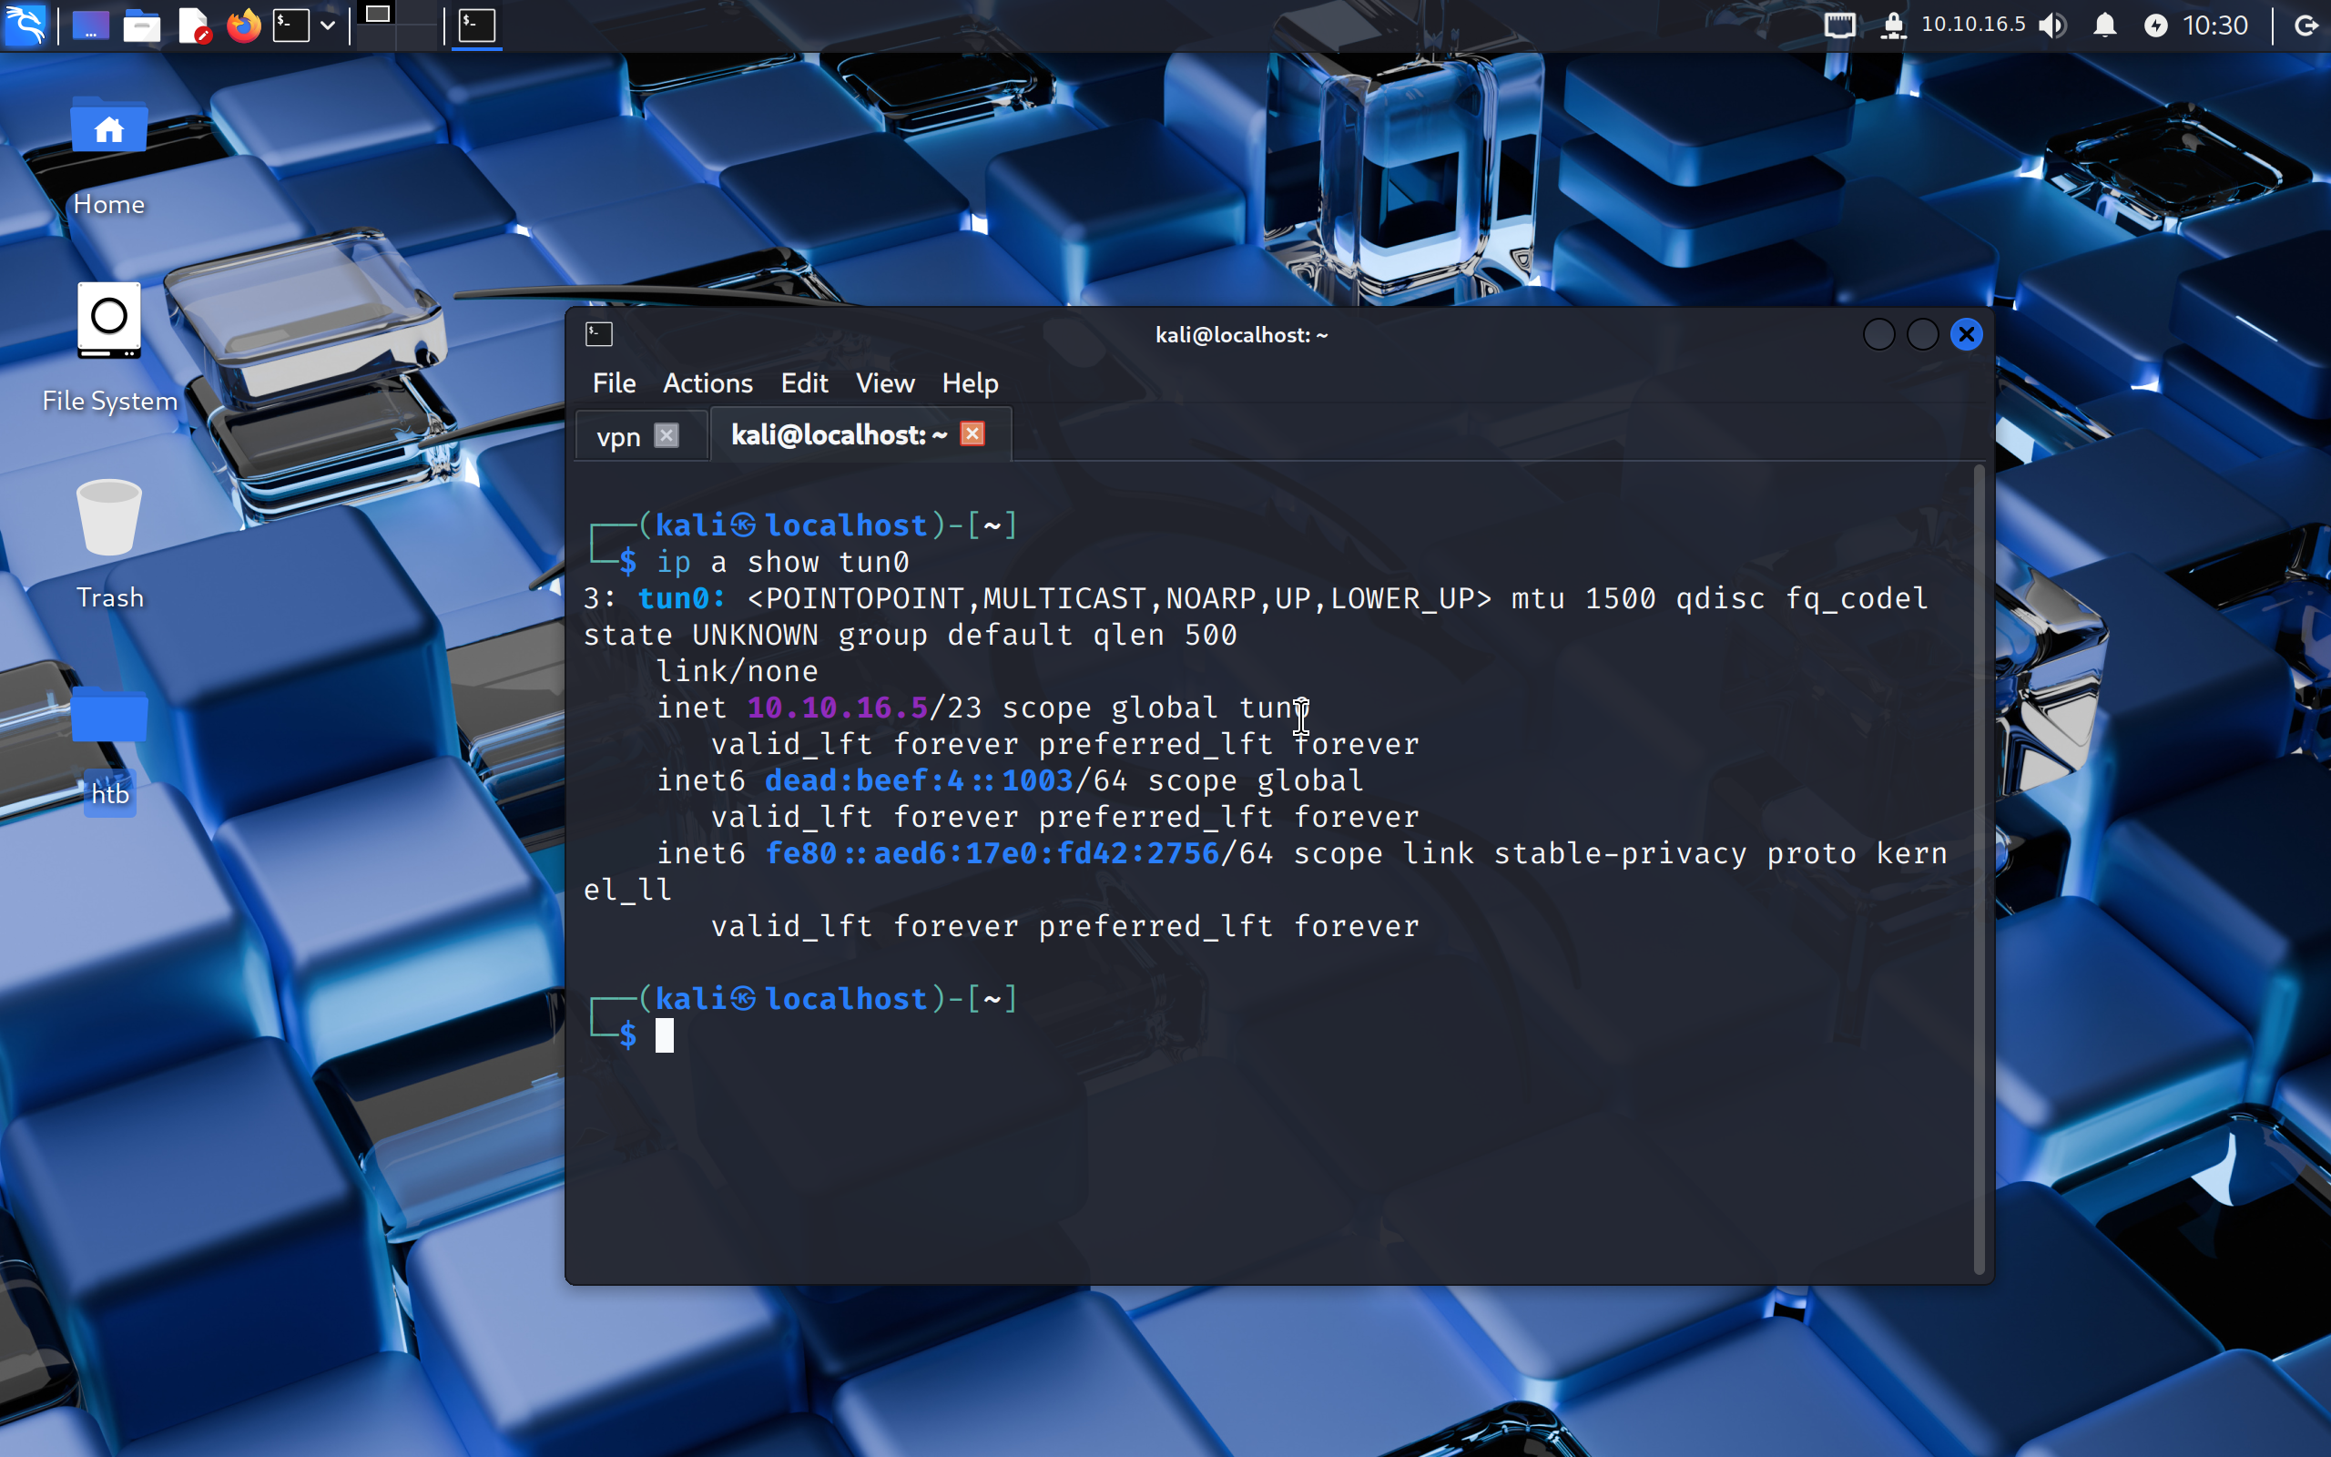The width and height of the screenshot is (2331, 1457).
Task: Click the 10.10.16.5 IP indicator
Action: pyautogui.click(x=1972, y=24)
